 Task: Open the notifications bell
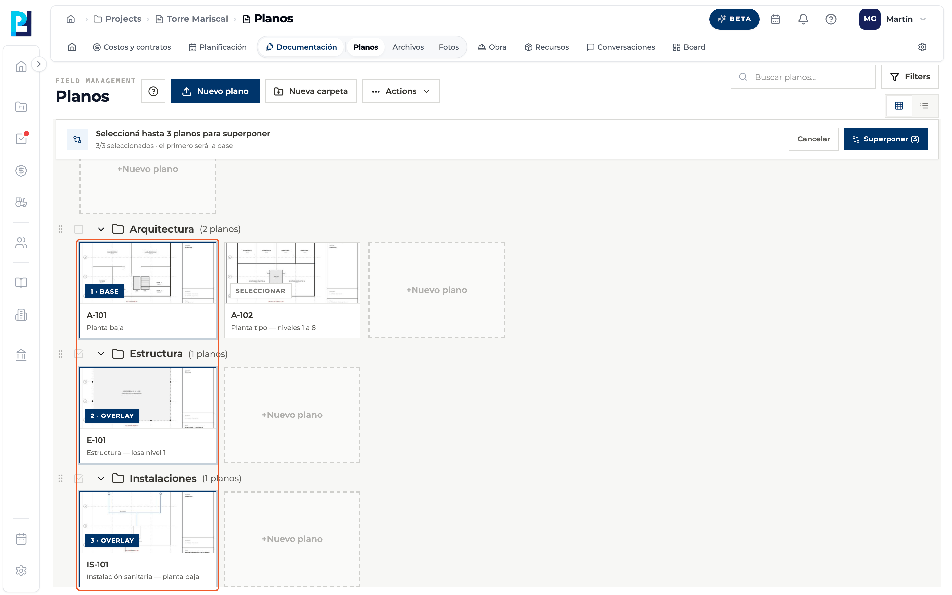point(803,19)
